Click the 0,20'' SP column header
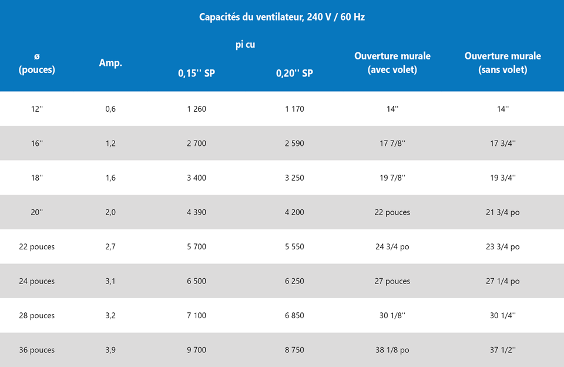The image size is (564, 367). tap(294, 74)
